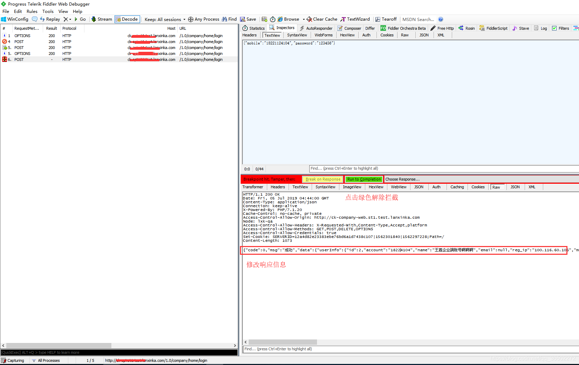Viewport: 579px width, 365px height.
Task: Open the Keep: All sessions dropdown
Action: (165, 19)
